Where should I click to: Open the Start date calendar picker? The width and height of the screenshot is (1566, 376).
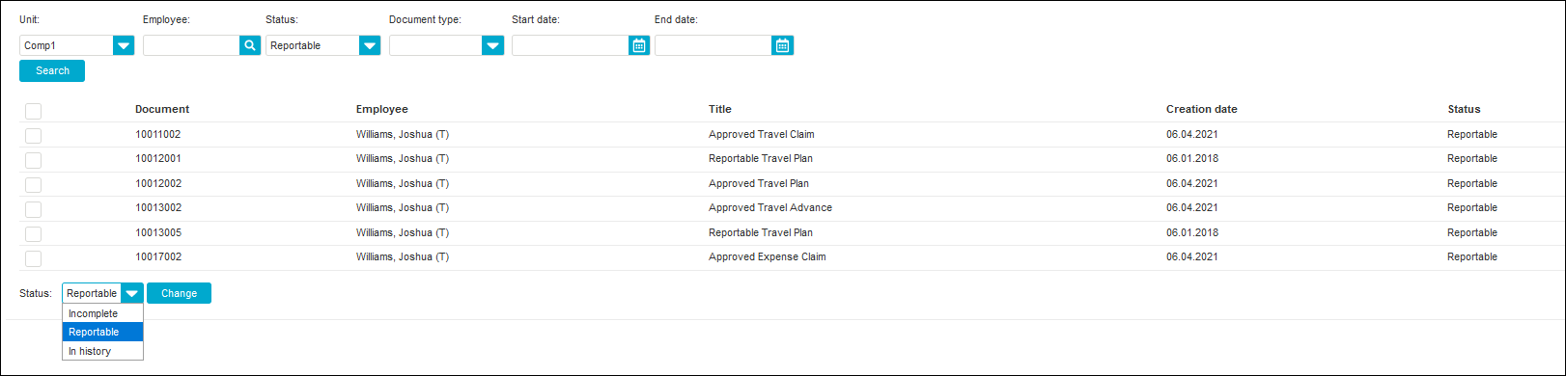[x=639, y=45]
